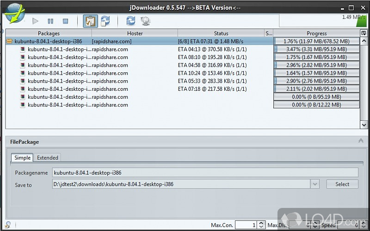Decrease Max.Con. with the down arrow
Screen dimensions: 370x231
261,227
